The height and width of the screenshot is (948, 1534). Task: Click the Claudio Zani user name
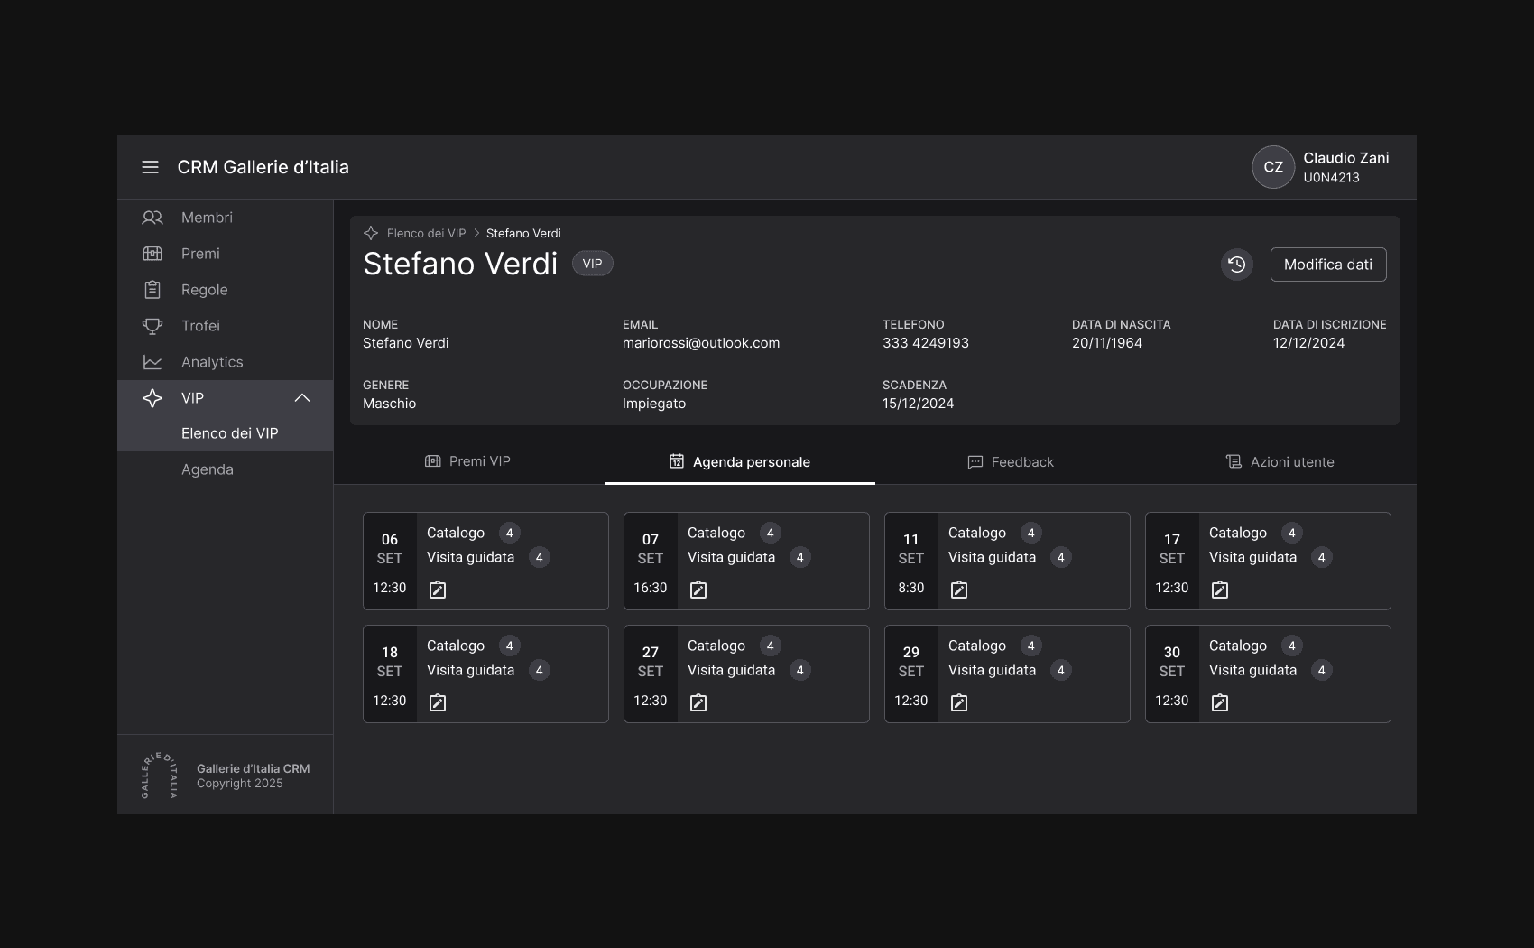click(x=1345, y=158)
